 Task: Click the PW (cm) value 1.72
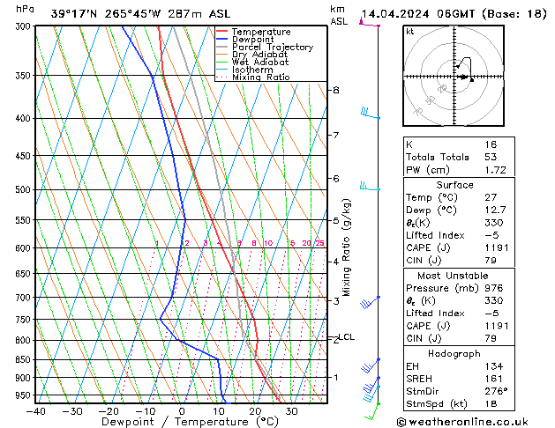tap(496, 170)
